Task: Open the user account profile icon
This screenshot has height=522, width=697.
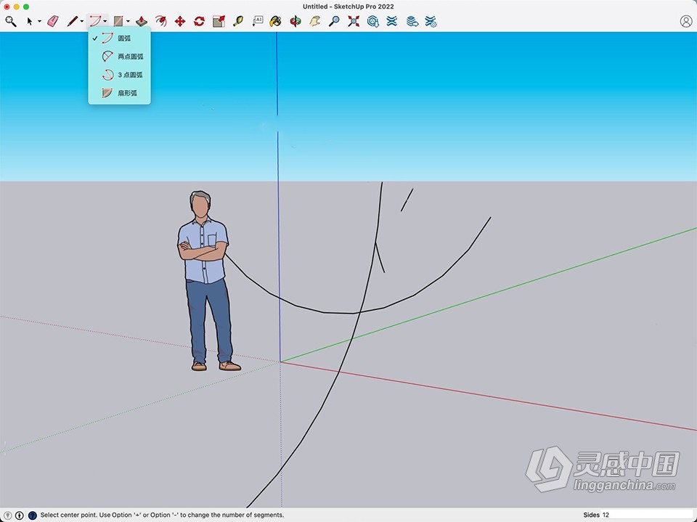Action: click(x=686, y=21)
